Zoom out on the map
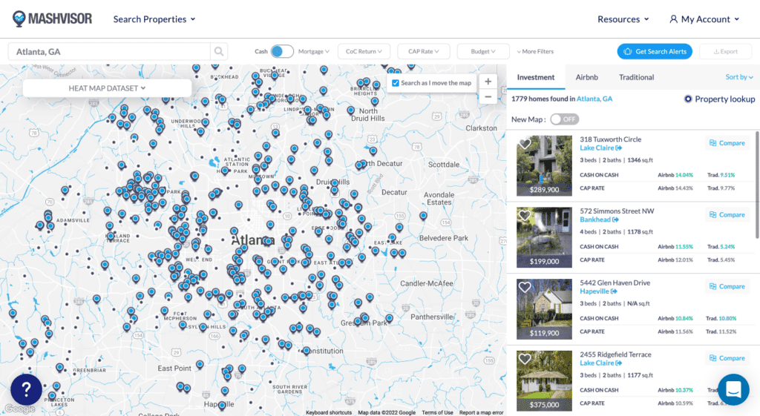This screenshot has height=416, width=760. [488, 97]
